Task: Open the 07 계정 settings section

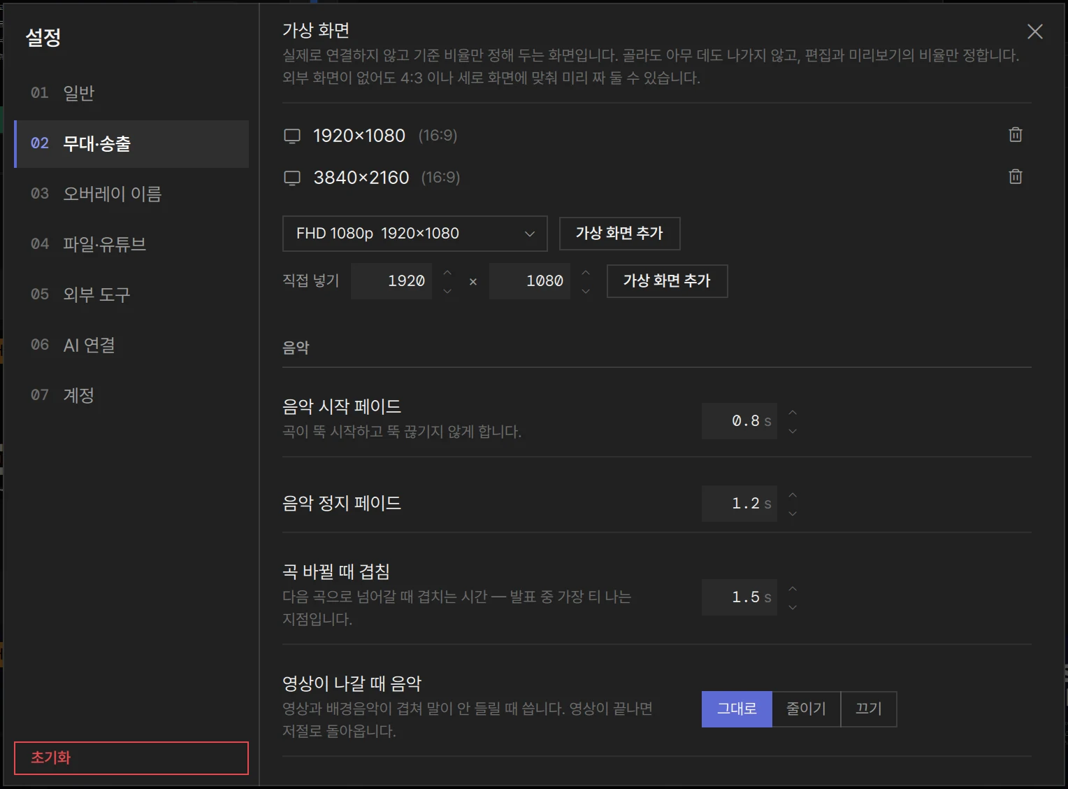Action: tap(131, 395)
